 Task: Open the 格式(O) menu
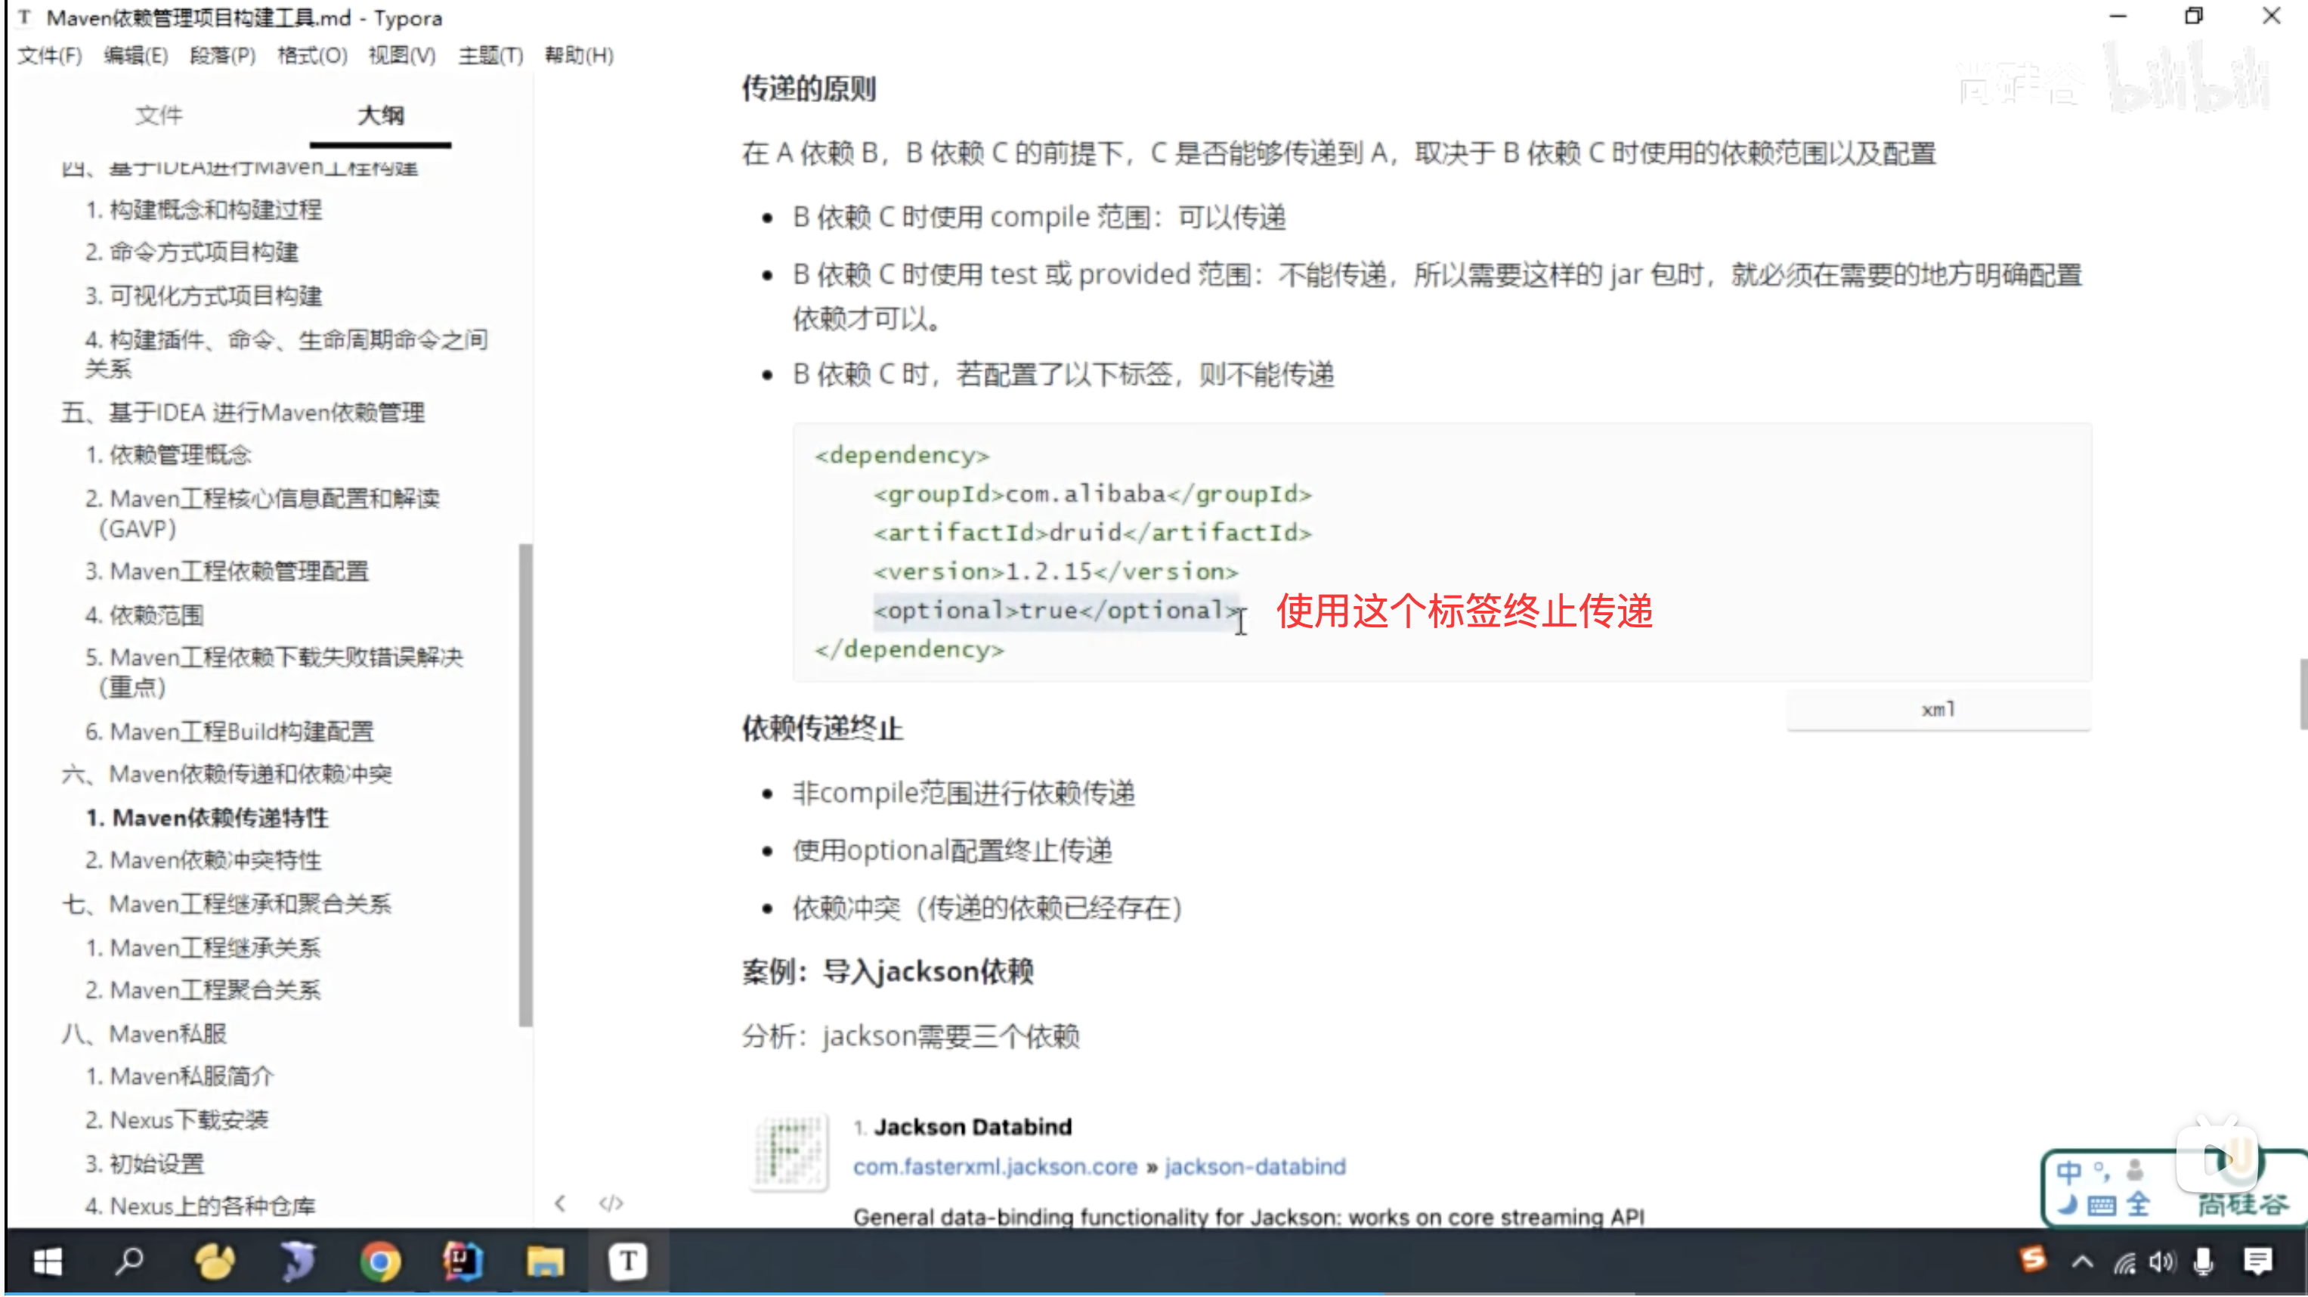312,56
